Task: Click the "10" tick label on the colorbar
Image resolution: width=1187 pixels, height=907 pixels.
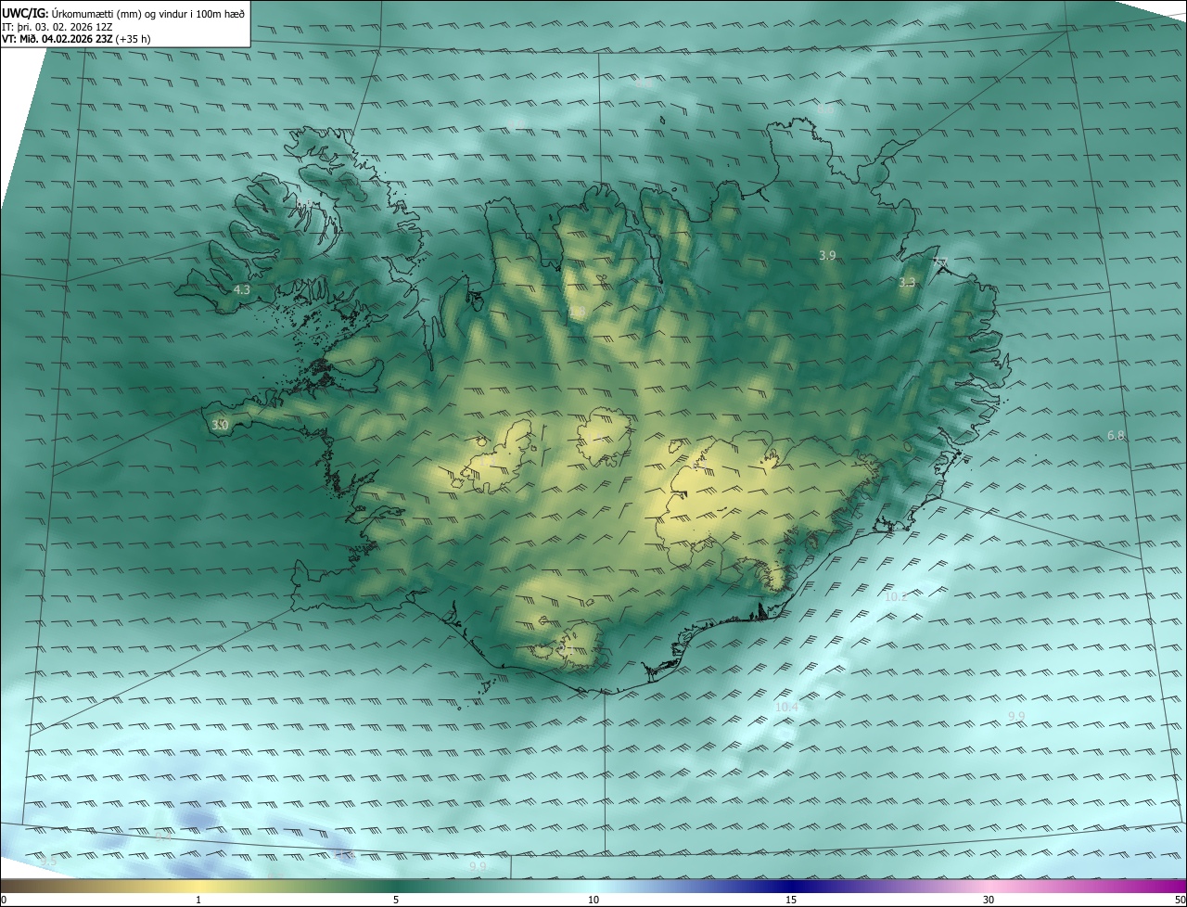Action: 593,900
